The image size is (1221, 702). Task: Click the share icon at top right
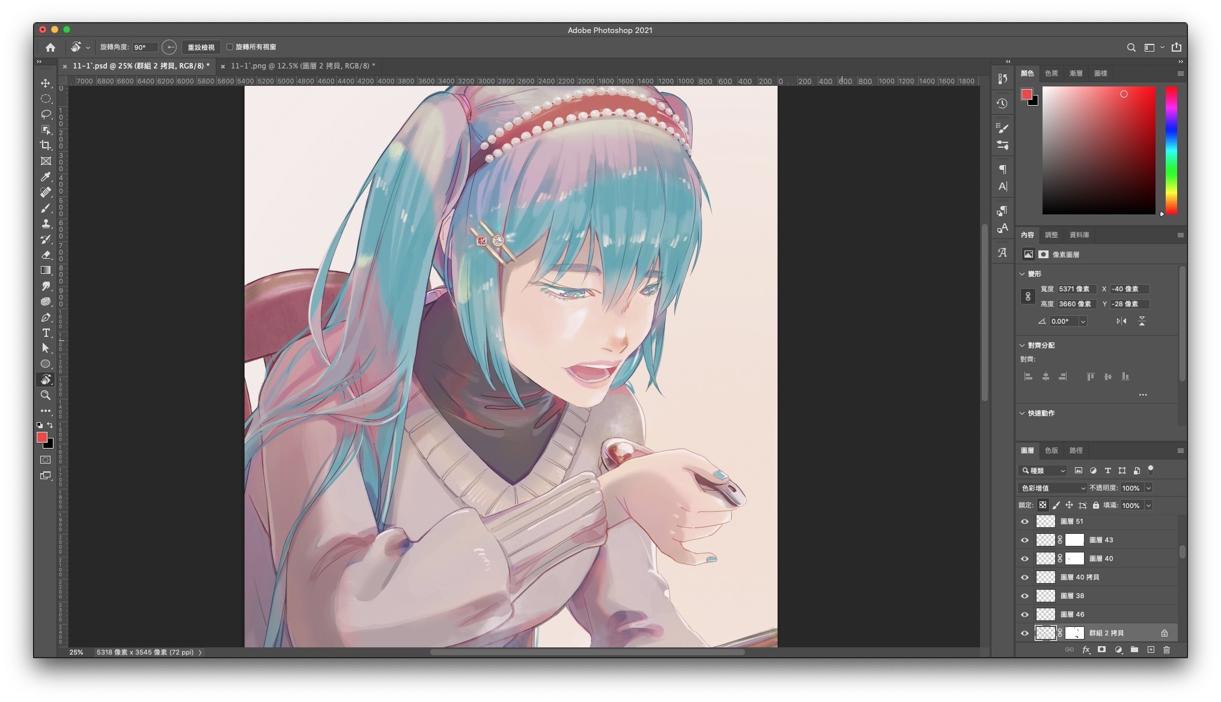tap(1176, 47)
